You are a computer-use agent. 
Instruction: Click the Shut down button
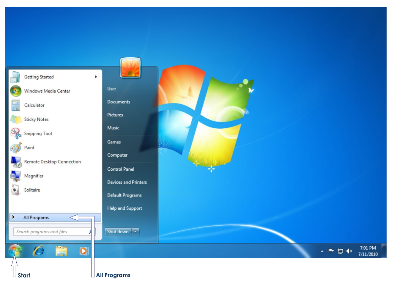pos(118,232)
